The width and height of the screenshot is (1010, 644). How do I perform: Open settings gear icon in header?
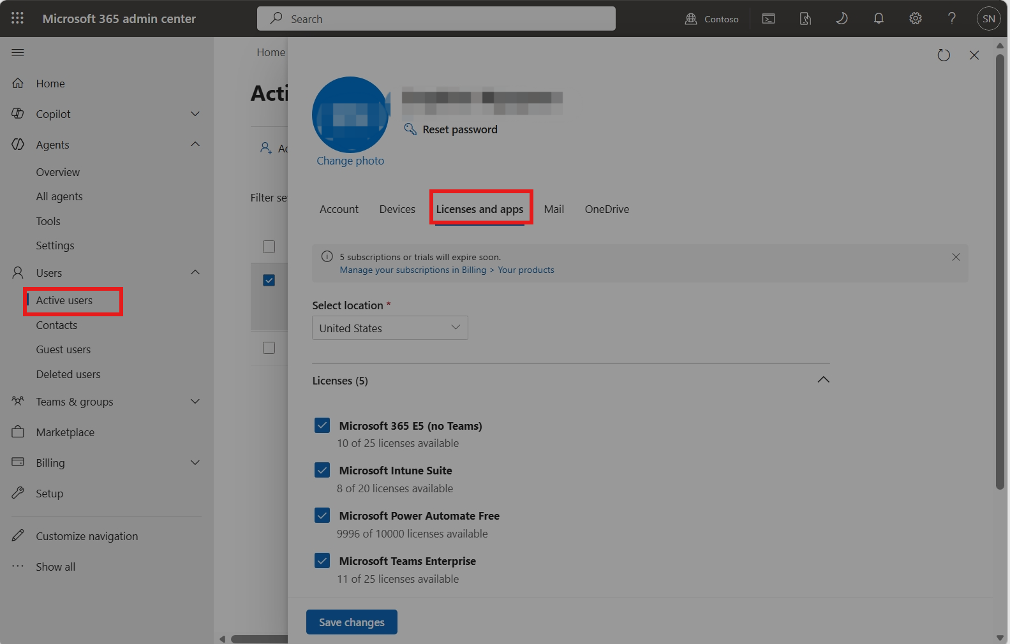[916, 18]
